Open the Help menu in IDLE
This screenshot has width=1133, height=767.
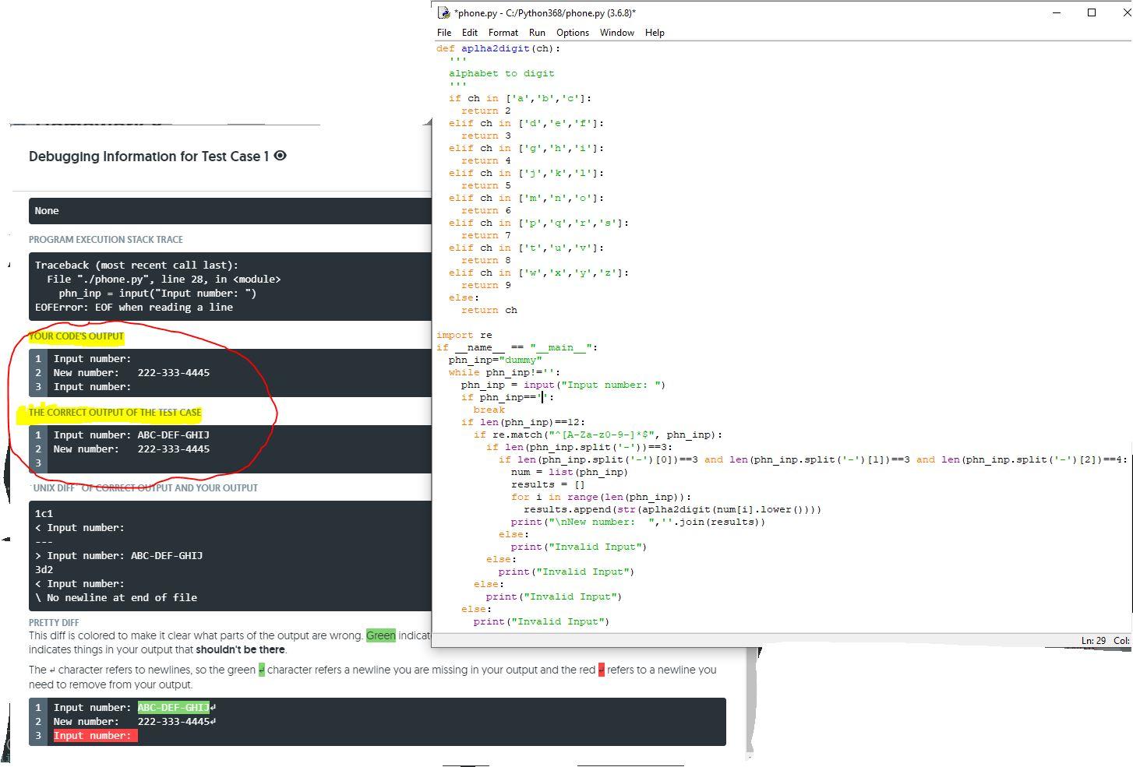(x=655, y=33)
